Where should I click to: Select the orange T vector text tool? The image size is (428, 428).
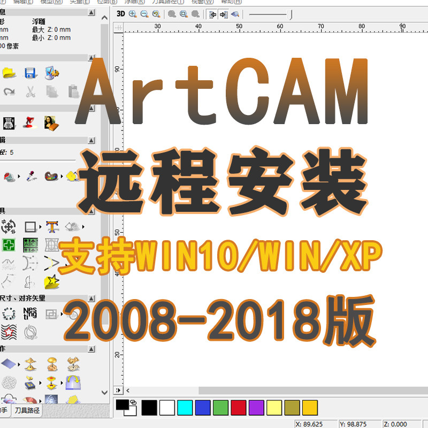[52, 226]
